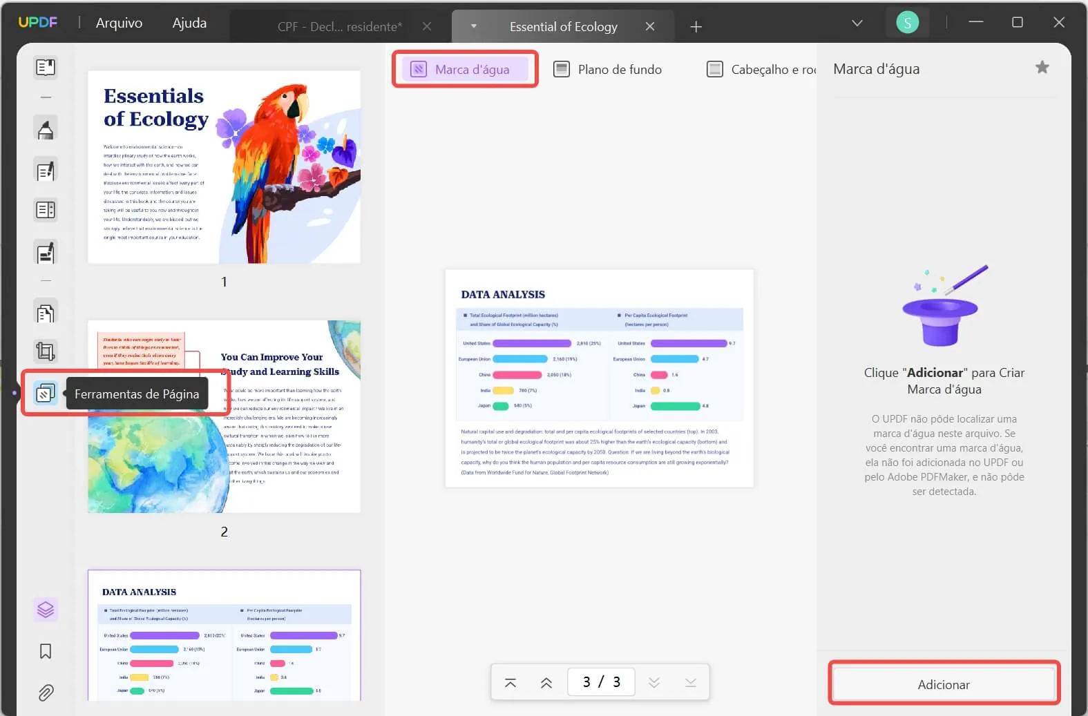
Task: Click the UPDF logo
Action: point(38,22)
